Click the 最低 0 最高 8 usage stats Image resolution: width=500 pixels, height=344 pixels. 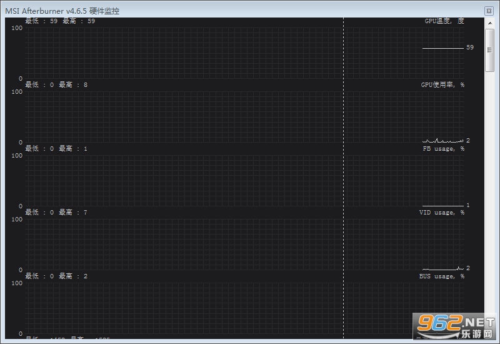56,85
